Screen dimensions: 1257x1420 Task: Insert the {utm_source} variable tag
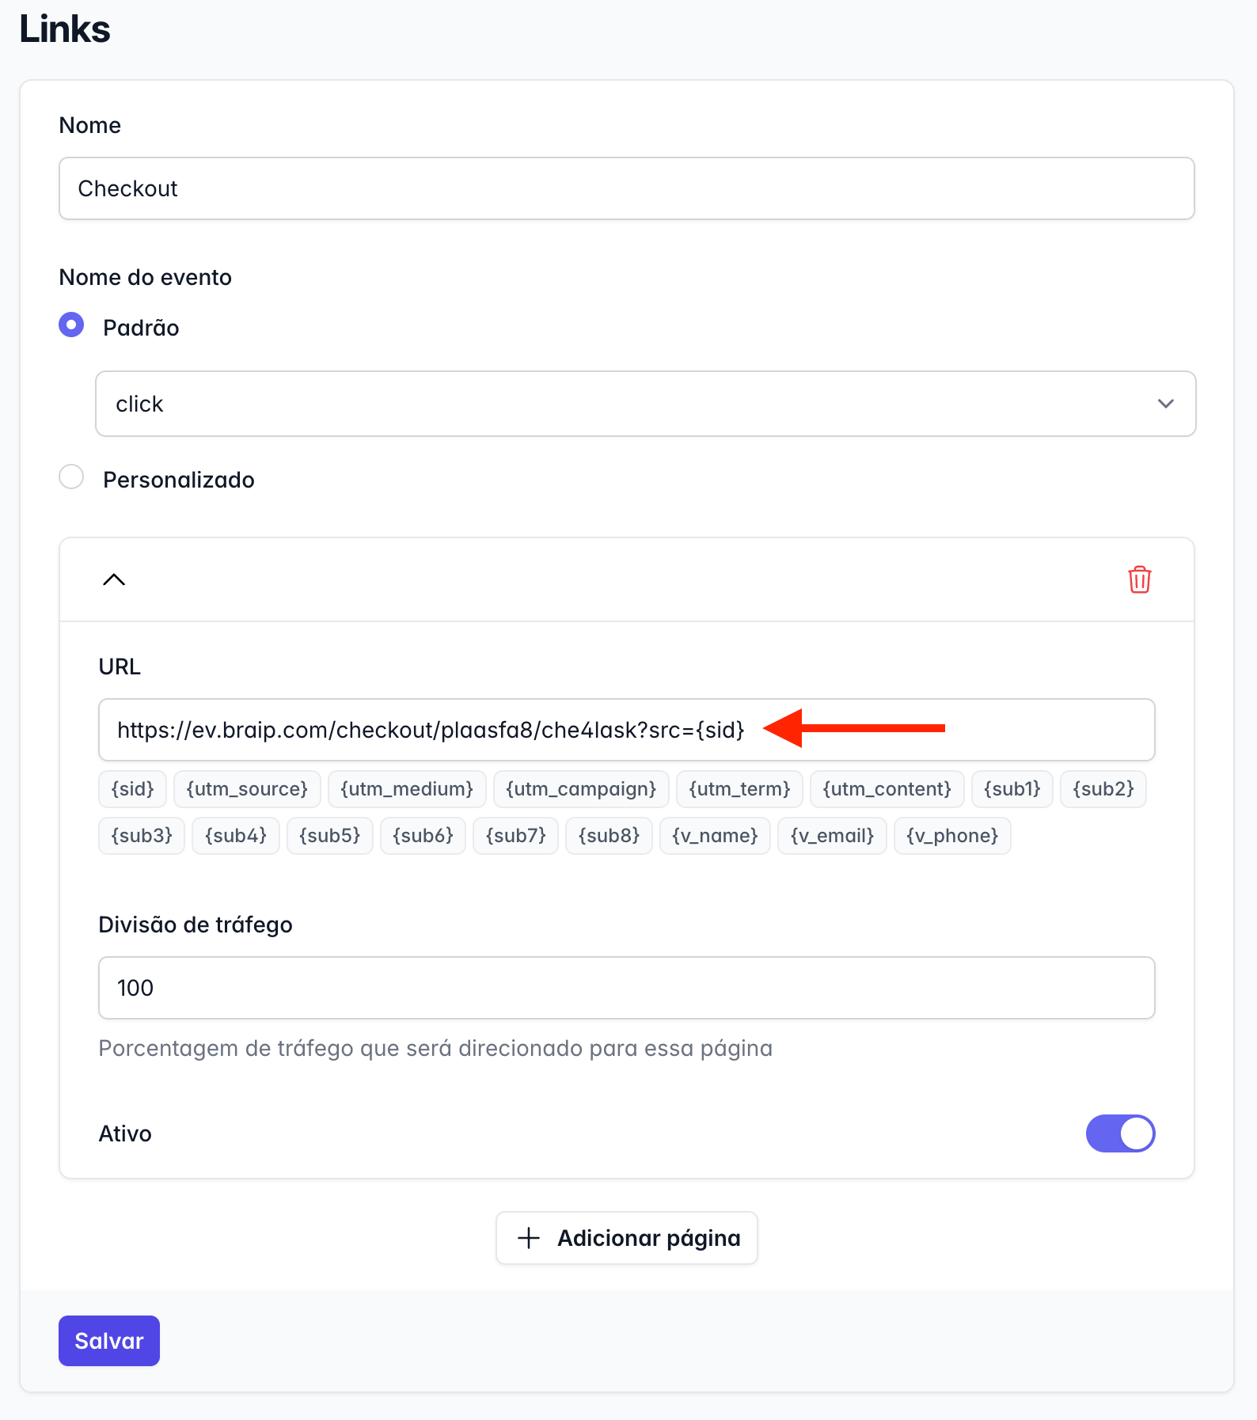tap(247, 789)
